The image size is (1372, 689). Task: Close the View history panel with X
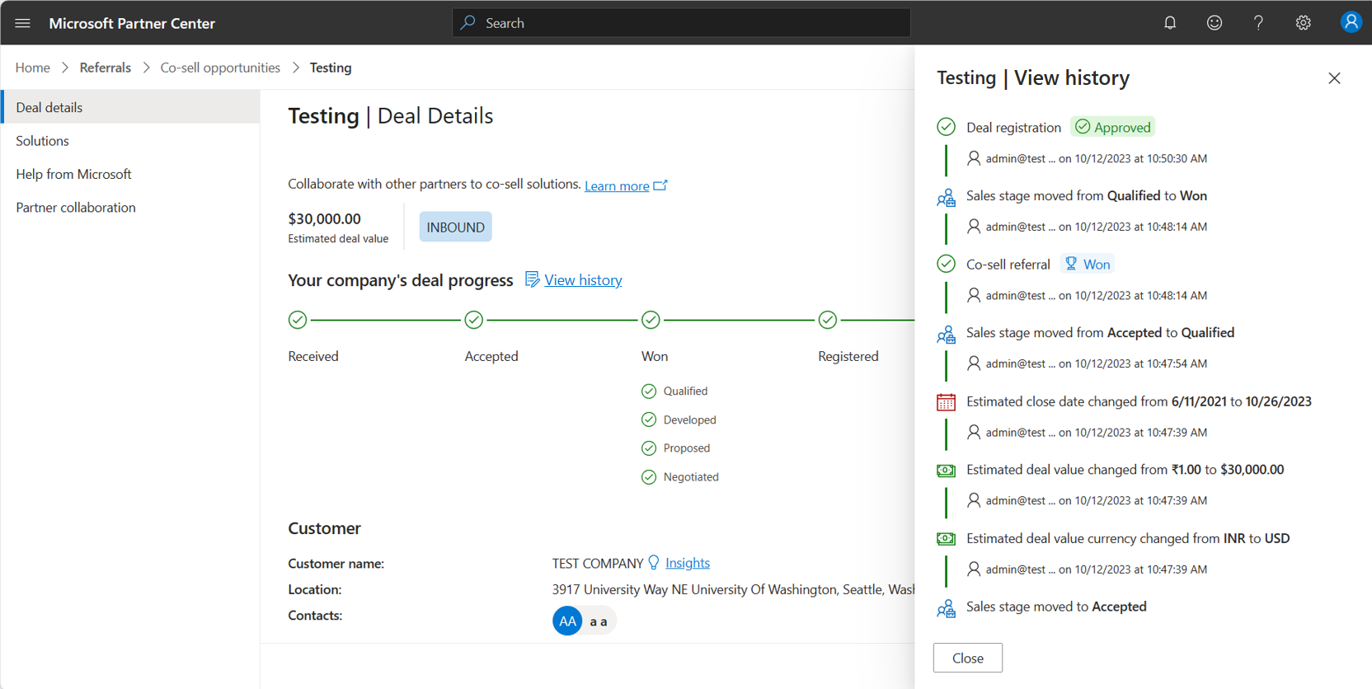[1334, 78]
